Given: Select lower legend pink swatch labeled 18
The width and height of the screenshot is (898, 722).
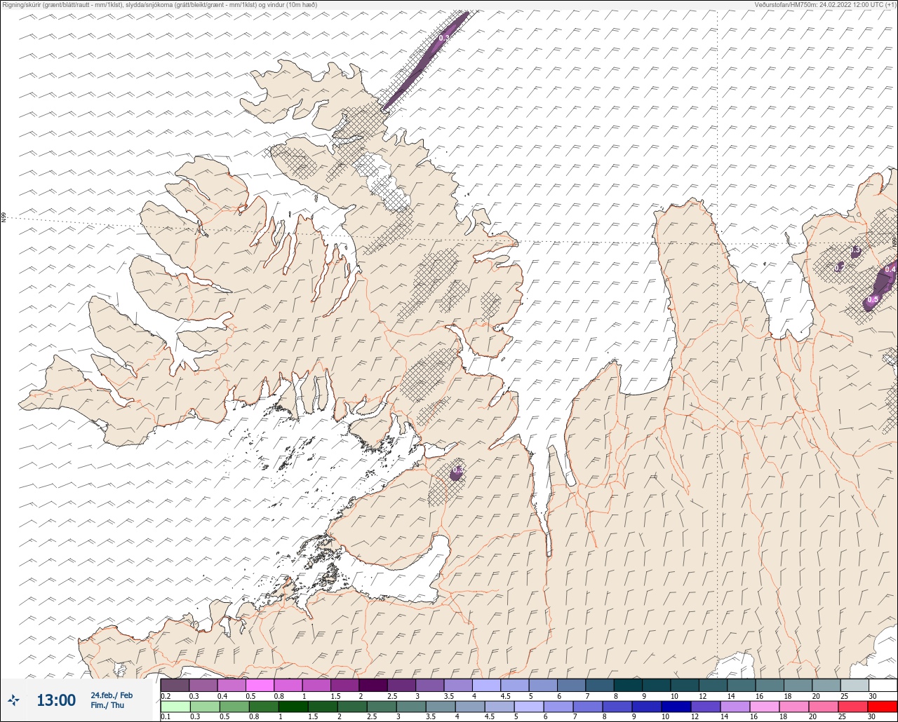Looking at the screenshot, I should (794, 707).
